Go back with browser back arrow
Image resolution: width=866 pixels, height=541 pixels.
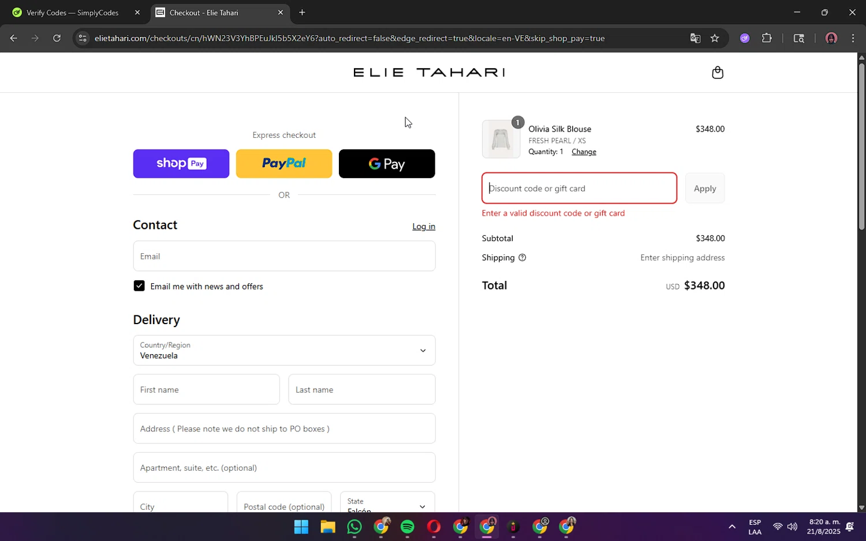(13, 38)
